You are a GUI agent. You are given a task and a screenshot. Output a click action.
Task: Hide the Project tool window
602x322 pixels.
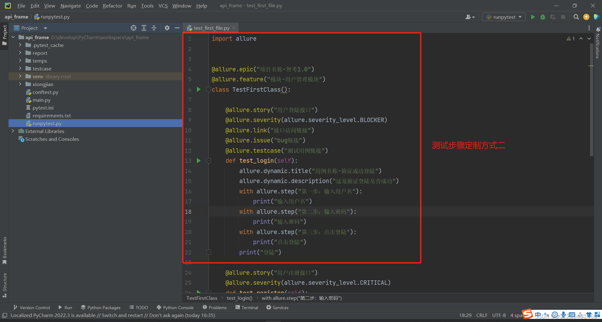tap(177, 28)
